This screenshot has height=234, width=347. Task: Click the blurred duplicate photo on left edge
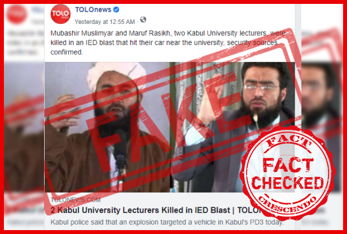tap(25, 127)
